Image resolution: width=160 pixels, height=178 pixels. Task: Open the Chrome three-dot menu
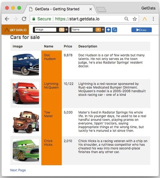click(153, 19)
